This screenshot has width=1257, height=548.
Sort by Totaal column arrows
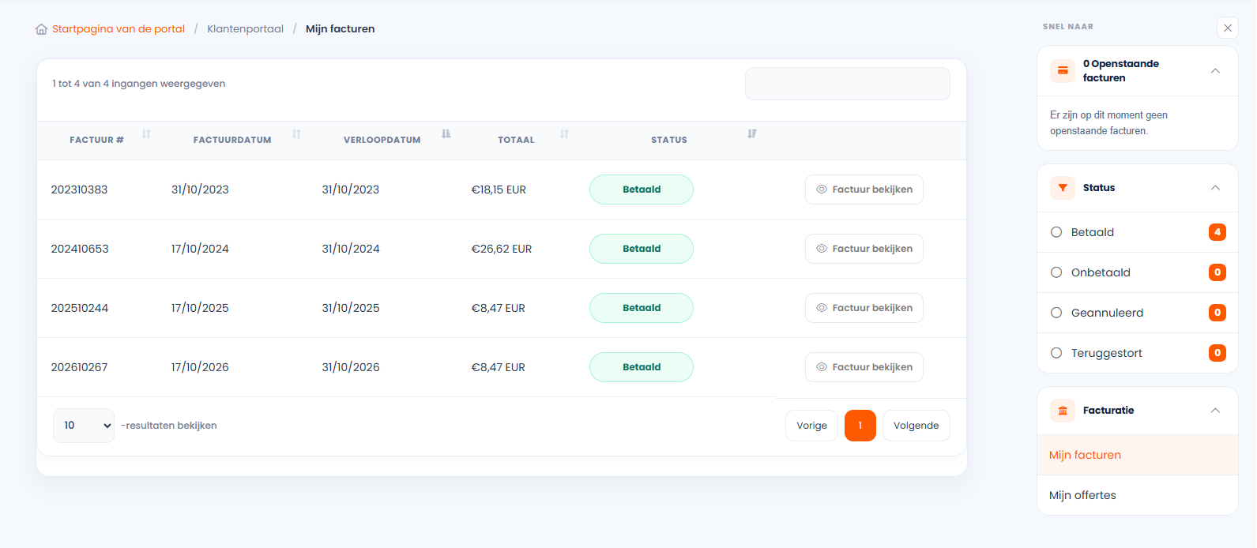[x=564, y=134]
